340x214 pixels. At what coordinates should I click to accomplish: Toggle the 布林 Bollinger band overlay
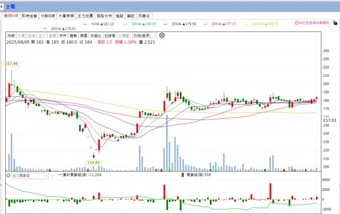63,35
